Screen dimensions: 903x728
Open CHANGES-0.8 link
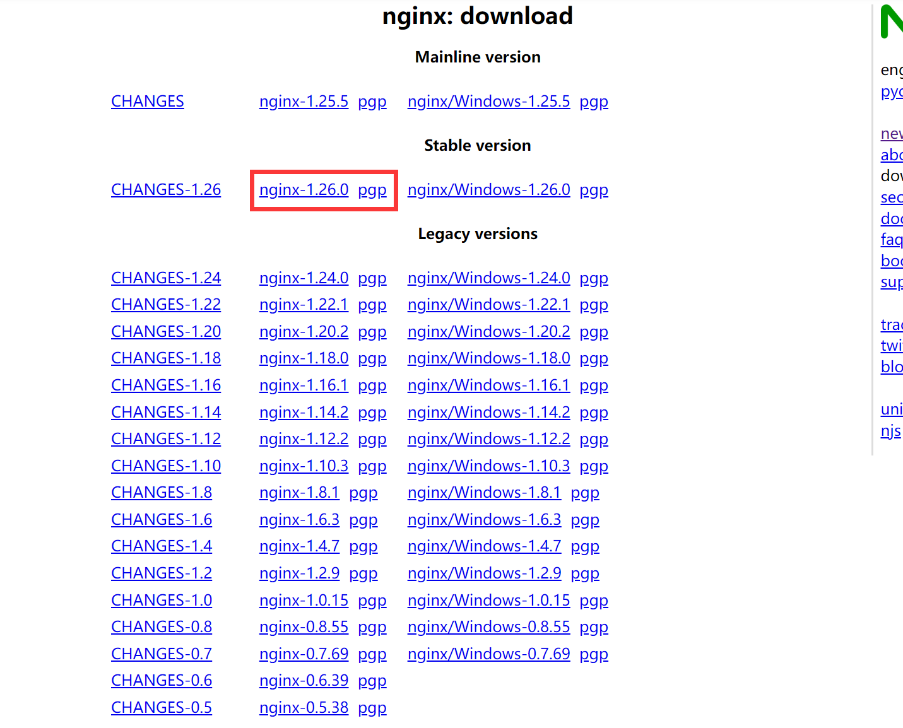click(162, 627)
